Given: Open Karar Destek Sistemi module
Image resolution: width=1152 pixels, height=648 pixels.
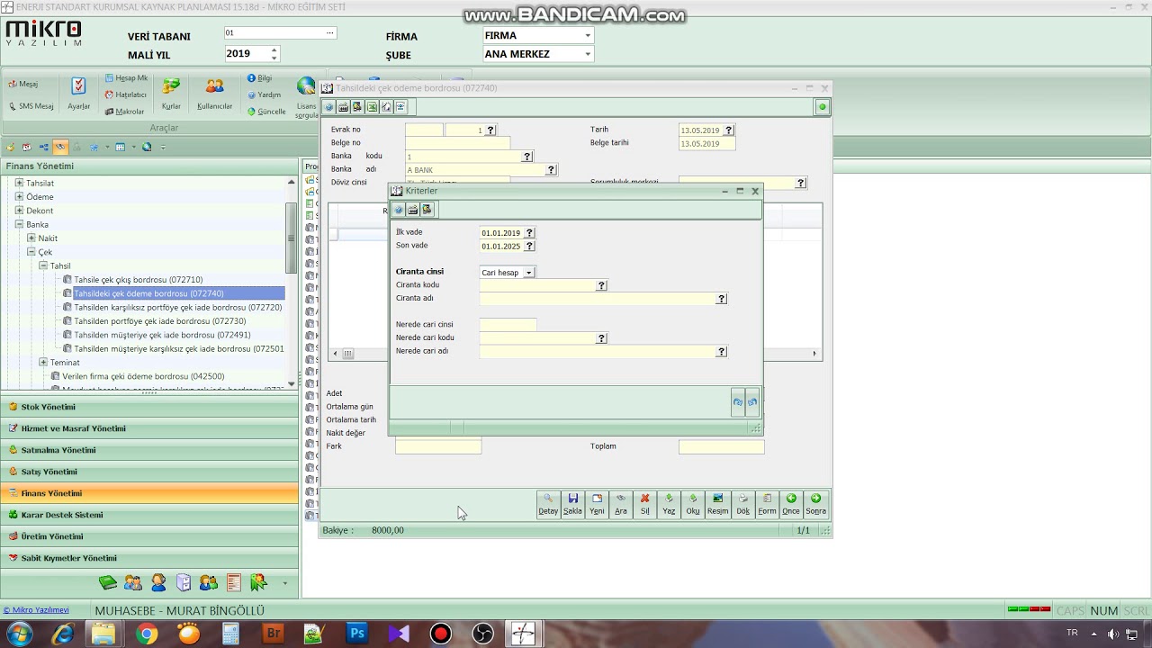Looking at the screenshot, I should [x=149, y=515].
